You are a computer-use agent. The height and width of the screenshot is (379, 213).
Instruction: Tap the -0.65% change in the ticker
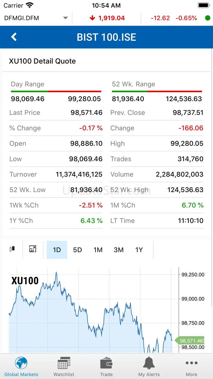click(186, 18)
